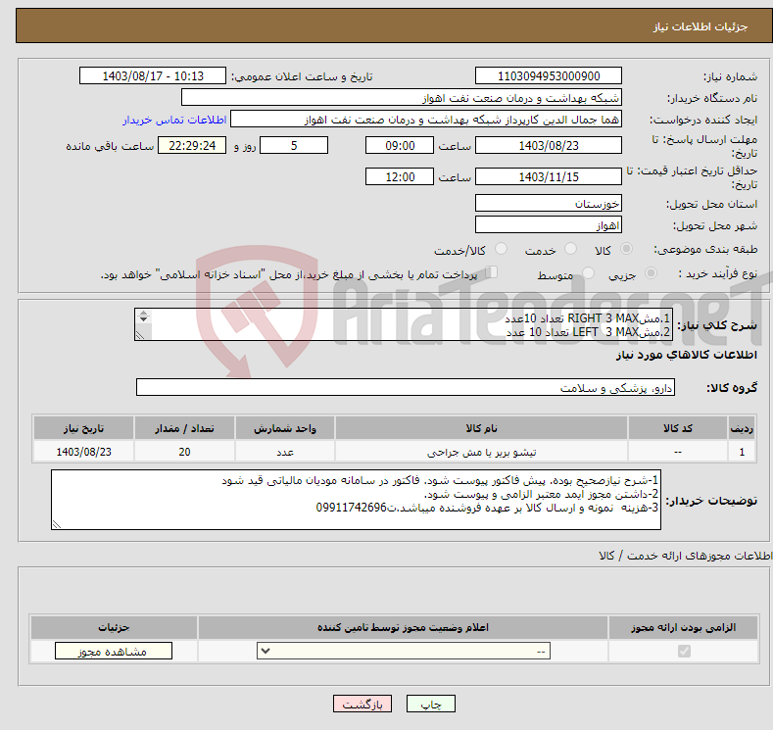Click the quantity cell 20
773x730 pixels.
184,452
